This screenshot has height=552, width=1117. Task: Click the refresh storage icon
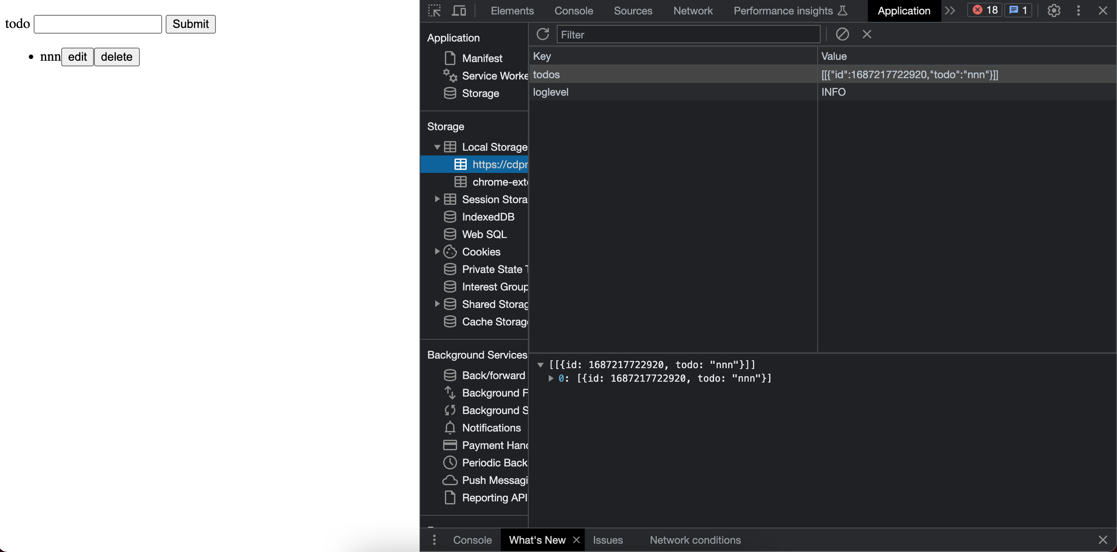(x=542, y=34)
